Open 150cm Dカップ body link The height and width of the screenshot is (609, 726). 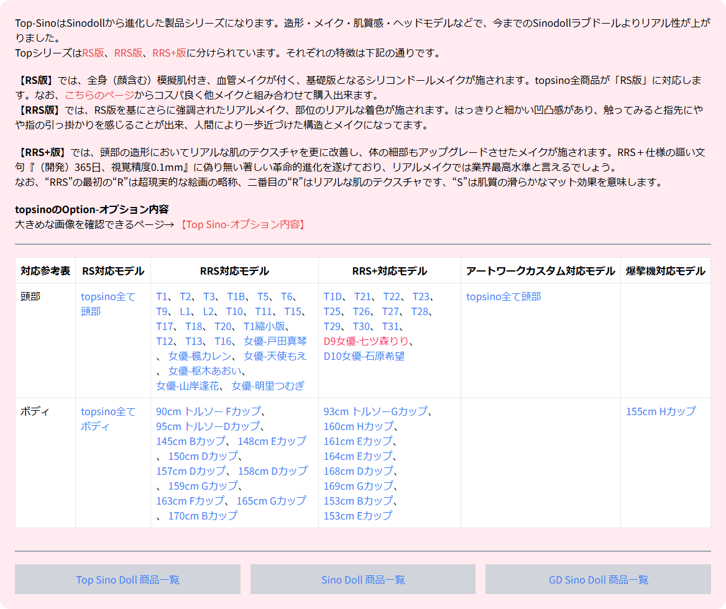pos(203,456)
